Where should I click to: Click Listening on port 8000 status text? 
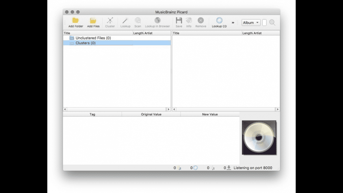[x=253, y=168]
